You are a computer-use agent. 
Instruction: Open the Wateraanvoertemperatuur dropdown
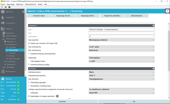click(121, 76)
